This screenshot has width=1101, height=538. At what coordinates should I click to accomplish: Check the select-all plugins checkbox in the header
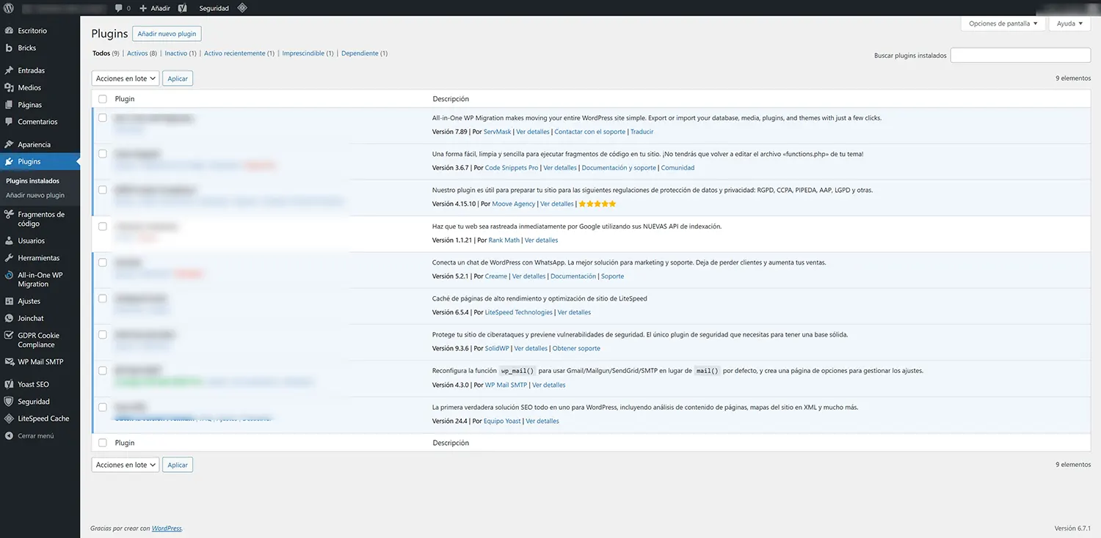(x=102, y=98)
